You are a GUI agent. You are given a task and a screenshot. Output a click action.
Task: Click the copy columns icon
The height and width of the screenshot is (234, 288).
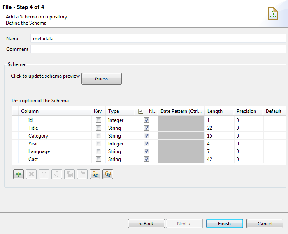[x=70, y=174]
